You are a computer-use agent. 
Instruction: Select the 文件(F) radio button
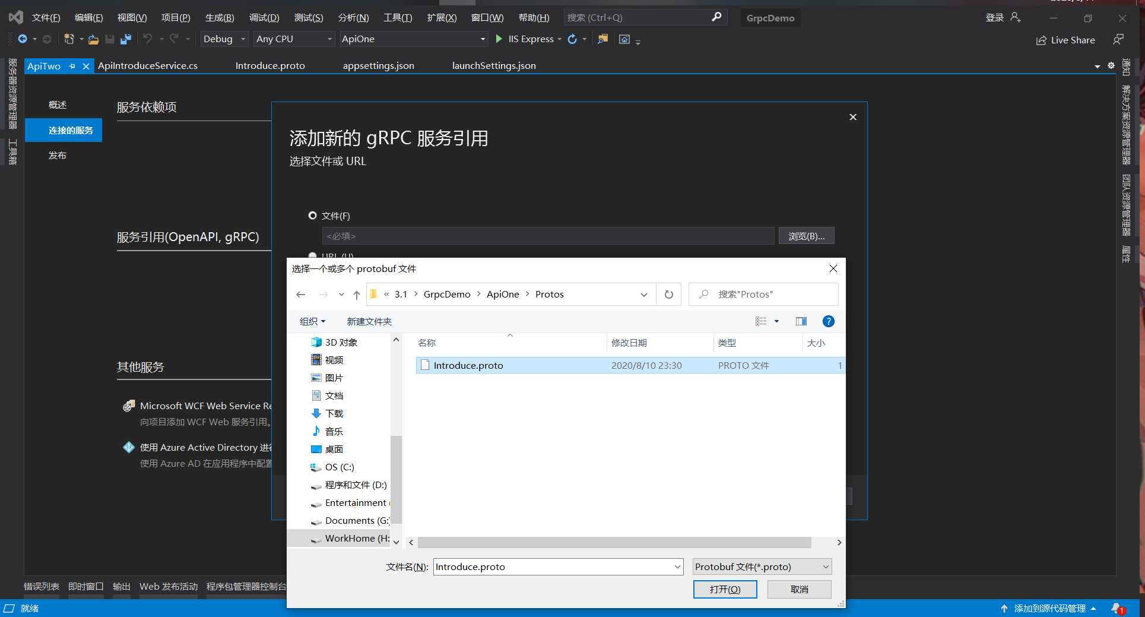point(312,216)
